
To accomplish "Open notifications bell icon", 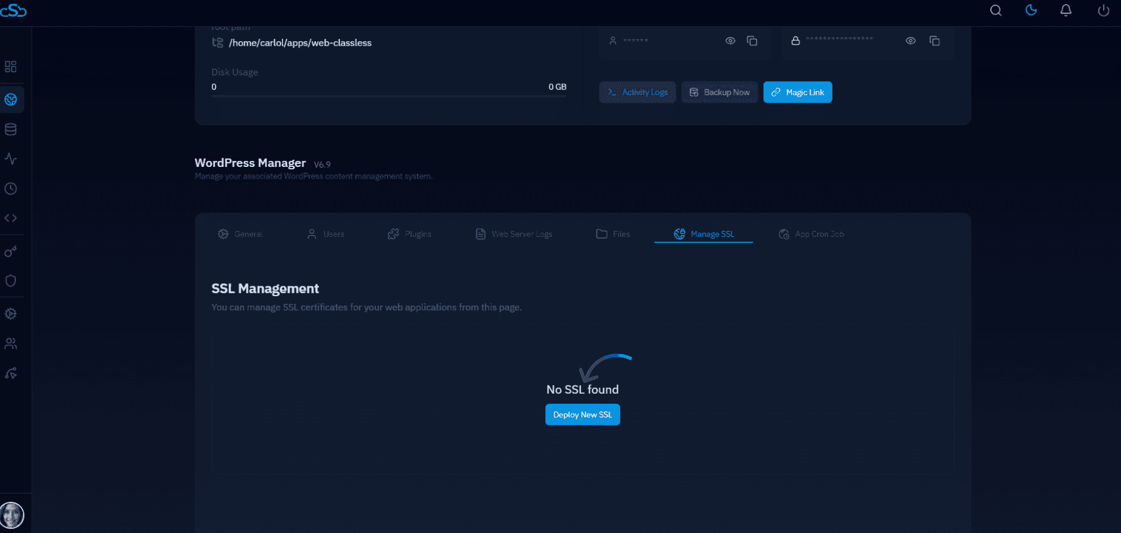I will click(x=1066, y=11).
